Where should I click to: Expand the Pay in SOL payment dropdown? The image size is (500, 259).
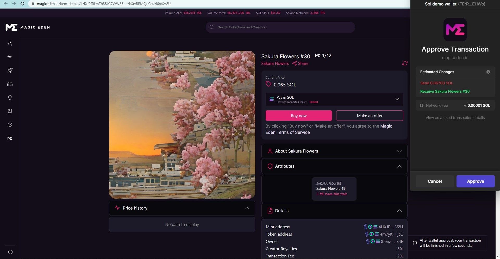coord(397,99)
